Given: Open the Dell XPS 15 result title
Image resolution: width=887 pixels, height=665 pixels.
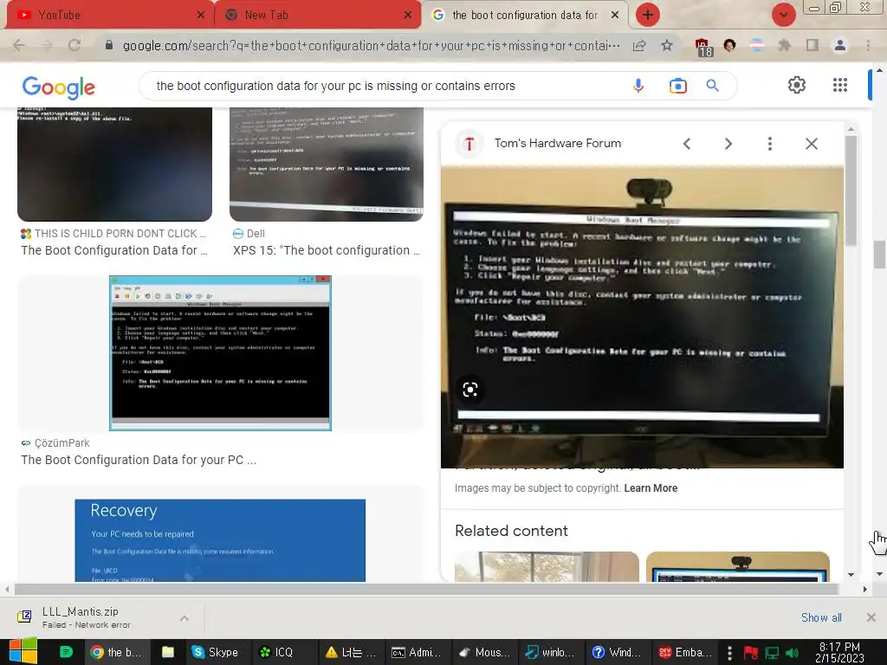Looking at the screenshot, I should coord(327,250).
